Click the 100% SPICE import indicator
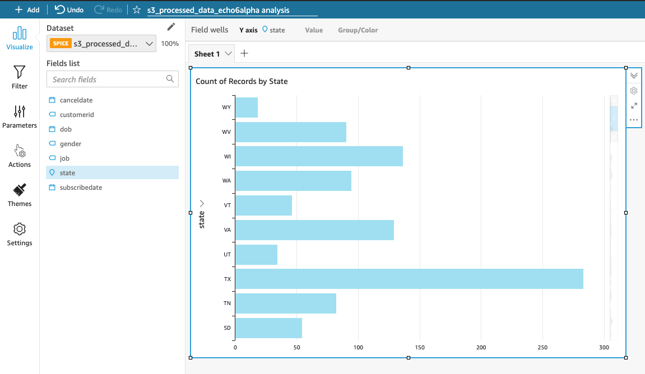Screen dimensions: 645x374 coord(169,44)
